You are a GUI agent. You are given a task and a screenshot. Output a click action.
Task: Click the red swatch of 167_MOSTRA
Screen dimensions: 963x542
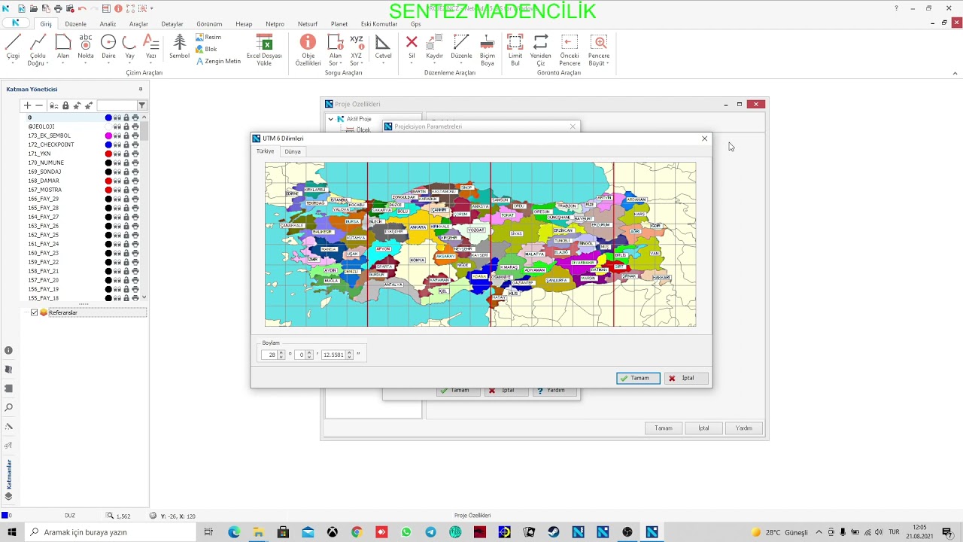(108, 190)
